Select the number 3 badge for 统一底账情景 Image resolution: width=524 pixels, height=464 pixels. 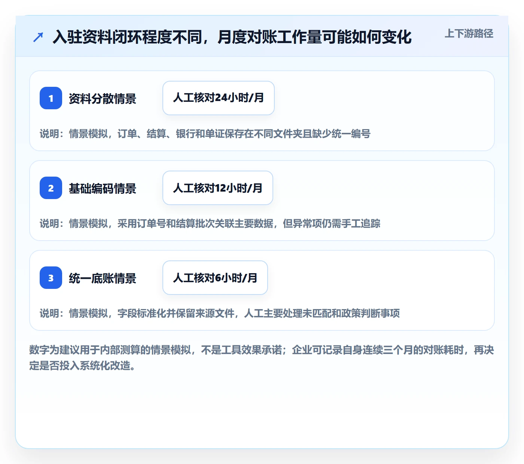point(51,278)
